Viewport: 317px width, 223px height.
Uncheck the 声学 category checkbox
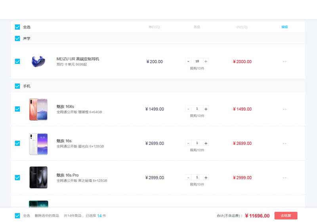tap(17, 38)
